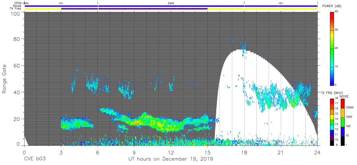Image resolution: width=357 pixels, height=165 pixels.
Task: Click Range Gate axis tick label '40'
Action: tap(17, 92)
